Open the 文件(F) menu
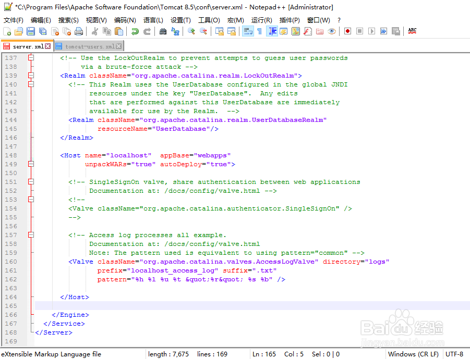Image resolution: width=470 pixels, height=359 pixels. (14, 20)
